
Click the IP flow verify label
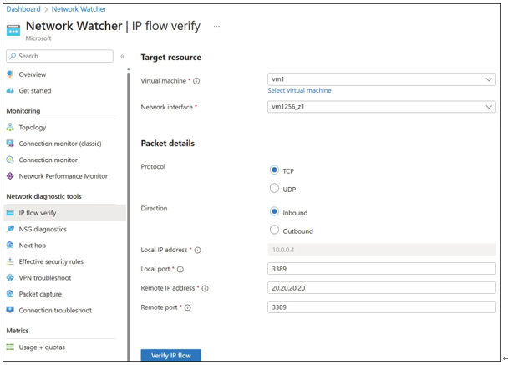point(38,213)
